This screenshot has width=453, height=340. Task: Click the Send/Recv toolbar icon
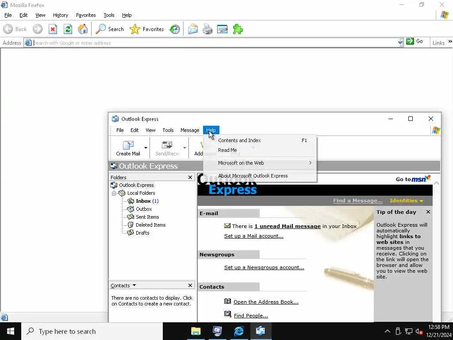[x=167, y=148]
